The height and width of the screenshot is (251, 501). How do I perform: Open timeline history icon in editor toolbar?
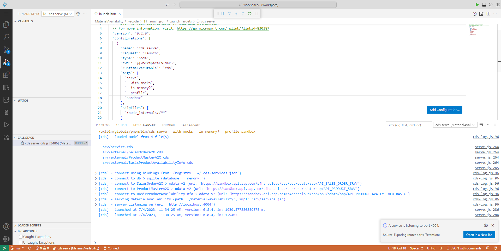pos(475,14)
